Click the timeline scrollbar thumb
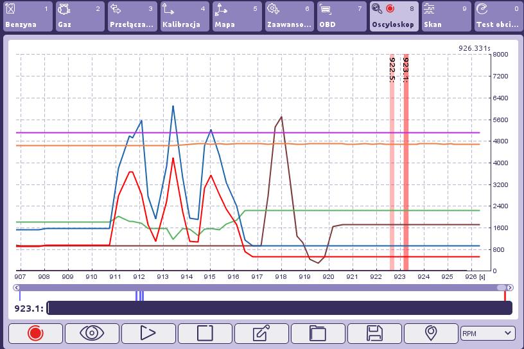Viewport: 524px width, 349px height. pyautogui.click(x=502, y=288)
